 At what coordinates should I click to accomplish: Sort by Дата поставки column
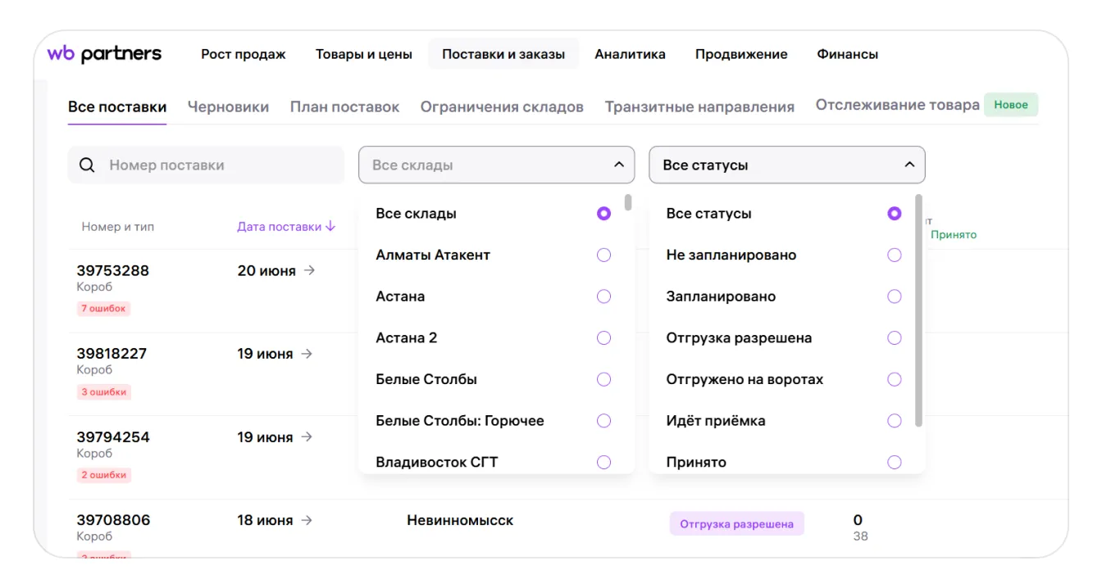coord(286,227)
